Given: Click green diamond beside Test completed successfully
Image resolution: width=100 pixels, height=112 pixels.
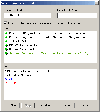Looking at the screenshot, I should pos(6,53).
